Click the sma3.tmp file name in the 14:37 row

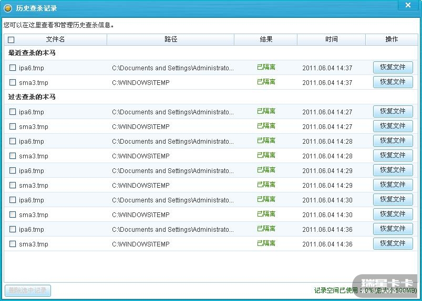click(34, 83)
